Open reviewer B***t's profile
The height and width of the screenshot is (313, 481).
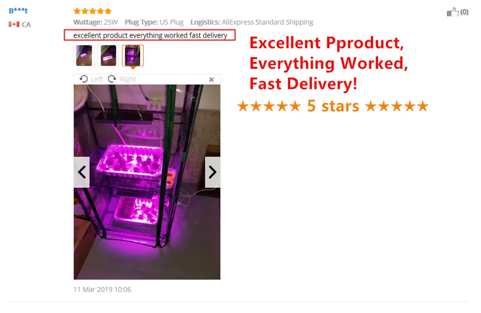(18, 11)
